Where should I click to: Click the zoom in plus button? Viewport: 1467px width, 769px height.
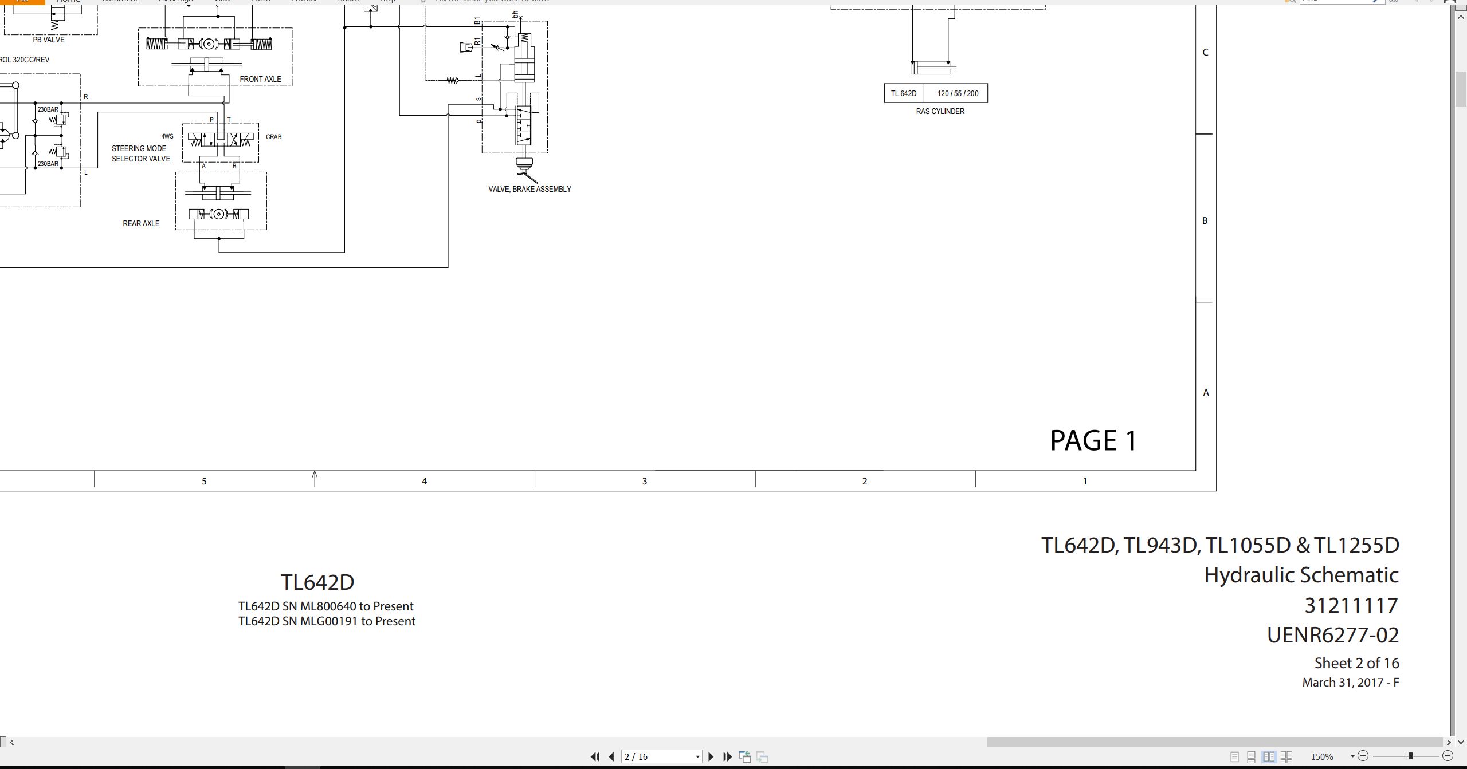pyautogui.click(x=1448, y=756)
